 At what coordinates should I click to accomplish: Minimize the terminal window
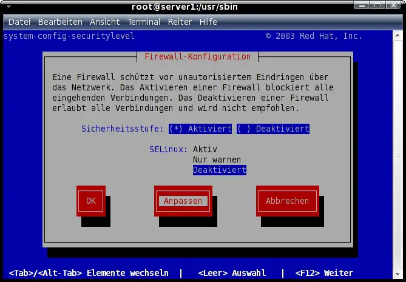point(362,5)
